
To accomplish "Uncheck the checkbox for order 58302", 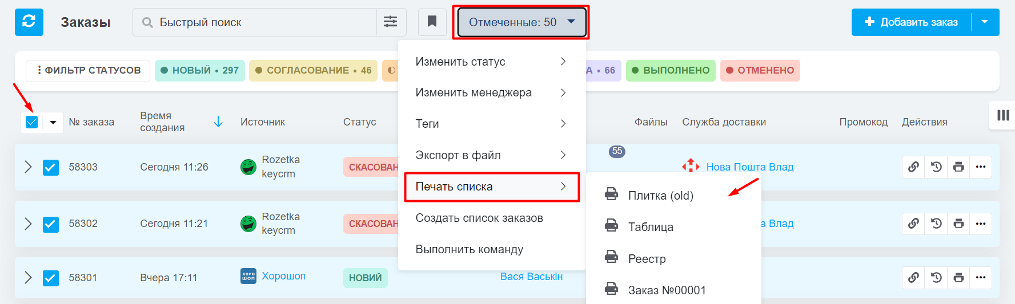I will [x=51, y=224].
